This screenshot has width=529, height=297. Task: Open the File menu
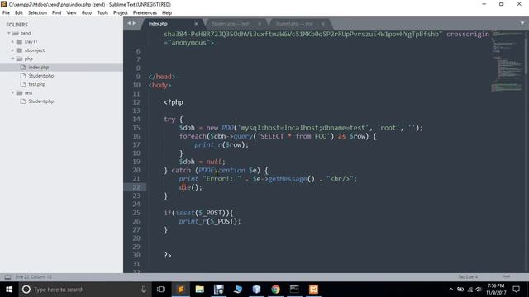click(x=6, y=13)
